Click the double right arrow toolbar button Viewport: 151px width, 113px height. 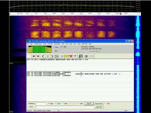coord(57,56)
